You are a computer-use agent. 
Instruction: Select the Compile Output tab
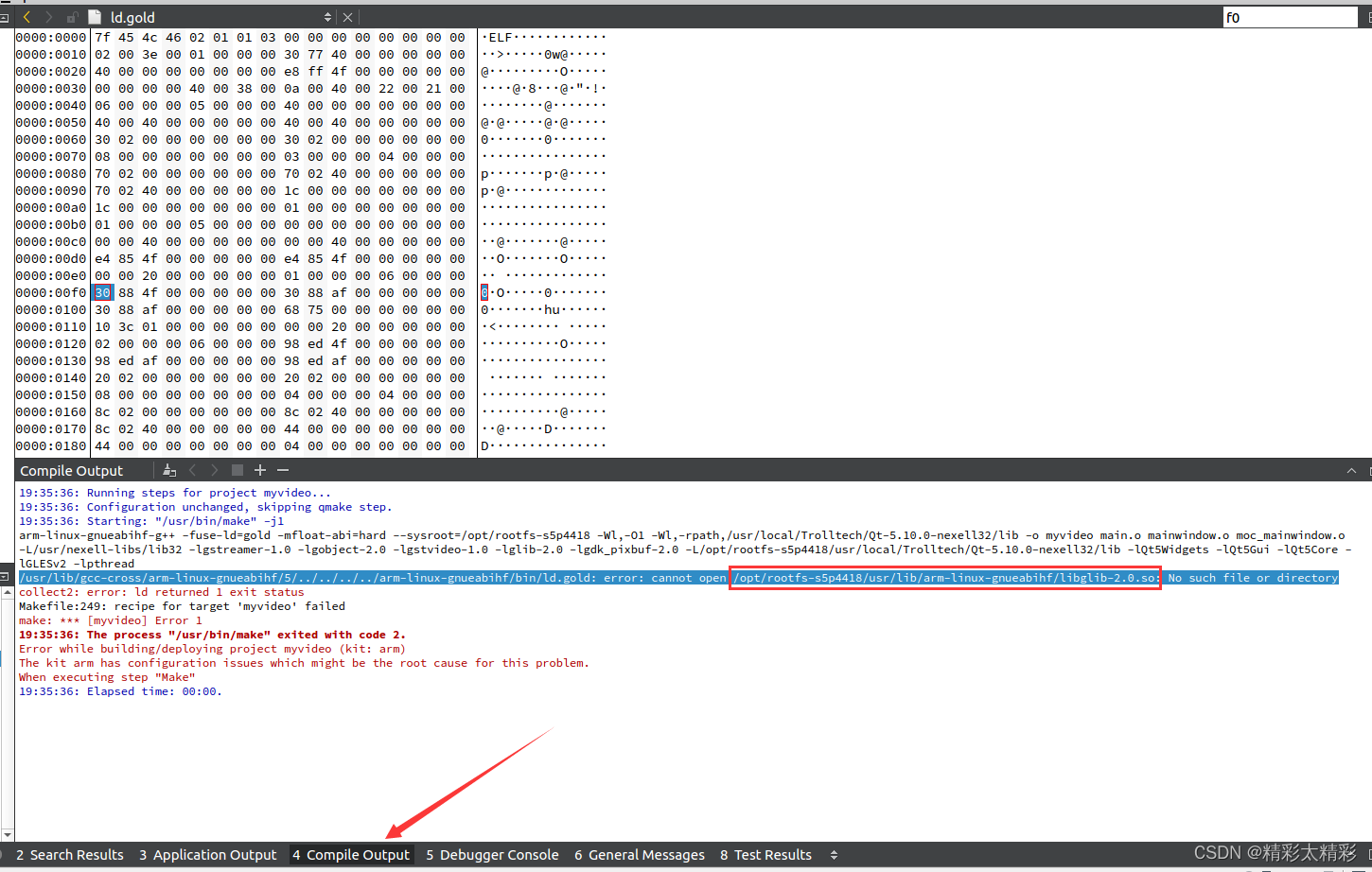tap(351, 855)
